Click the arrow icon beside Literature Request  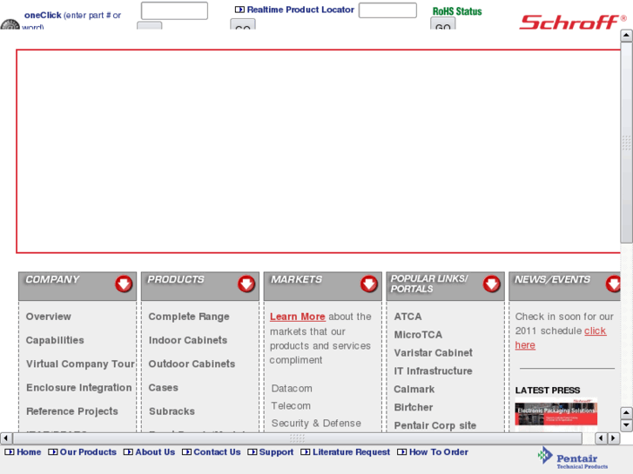pyautogui.click(x=306, y=451)
